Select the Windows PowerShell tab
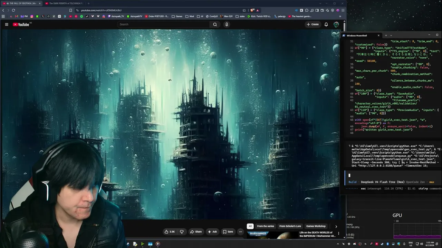The height and width of the screenshot is (248, 442). coord(362,35)
